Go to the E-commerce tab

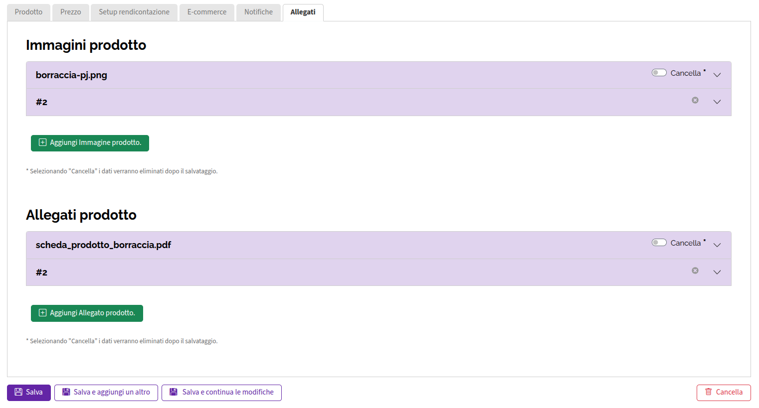(207, 12)
